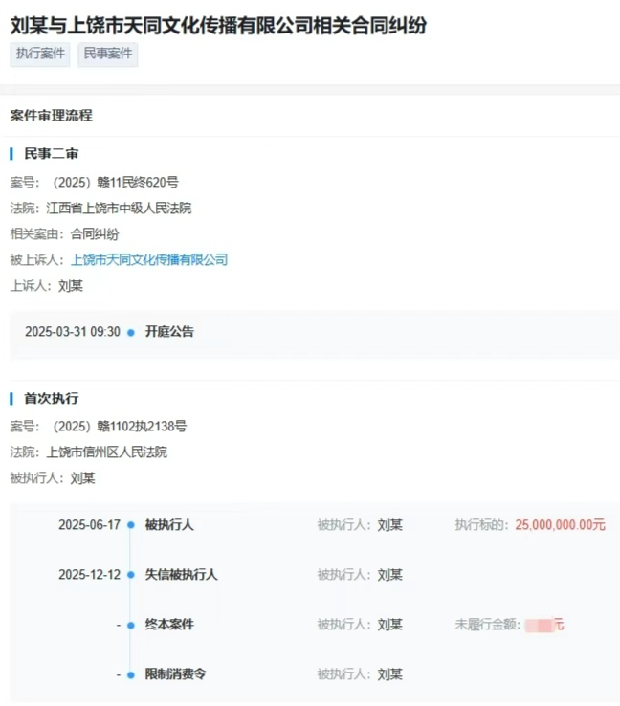Click the timeline dot beside 开庭公告
620x706 pixels.
pyautogui.click(x=131, y=332)
